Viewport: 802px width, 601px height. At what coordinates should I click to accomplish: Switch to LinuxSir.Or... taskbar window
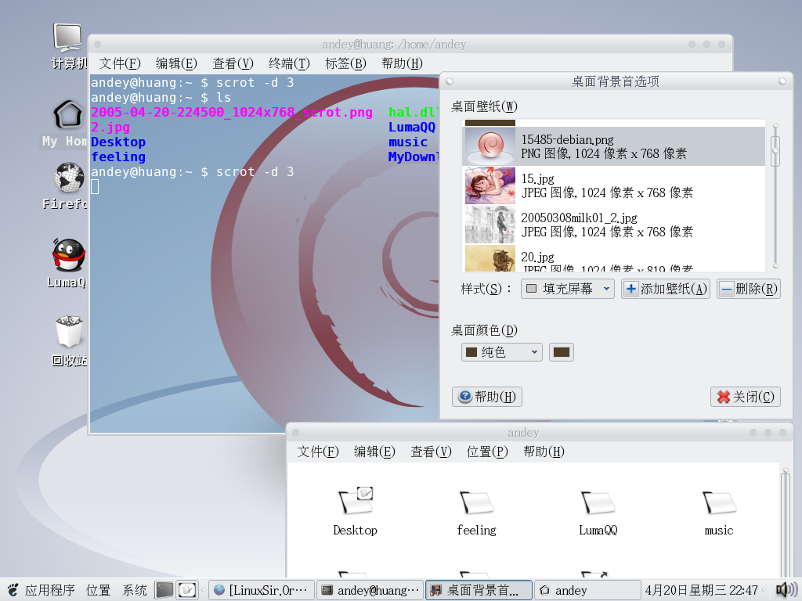click(x=261, y=590)
